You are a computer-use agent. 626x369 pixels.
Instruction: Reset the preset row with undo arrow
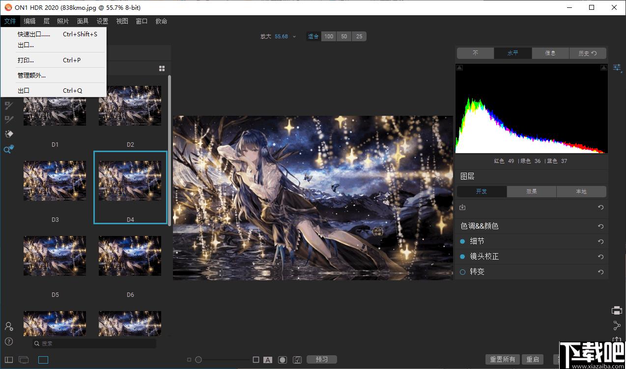(x=600, y=208)
